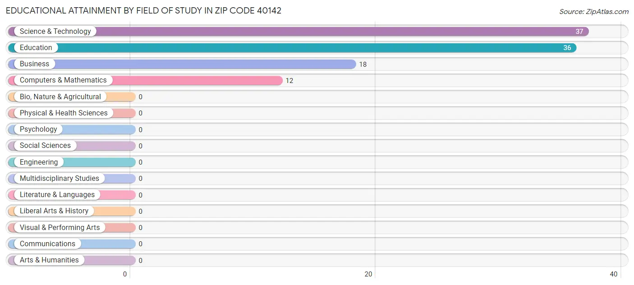The height and width of the screenshot is (285, 634).
Task: Click the value 37 on the Science bar
Action: point(579,32)
